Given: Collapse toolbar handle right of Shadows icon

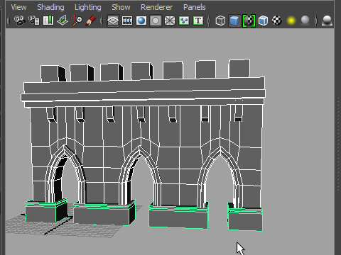Looking at the screenshot, I should 316,21.
